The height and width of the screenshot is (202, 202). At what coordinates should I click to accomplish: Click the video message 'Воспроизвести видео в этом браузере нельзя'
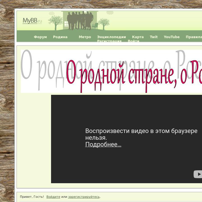click(x=141, y=134)
